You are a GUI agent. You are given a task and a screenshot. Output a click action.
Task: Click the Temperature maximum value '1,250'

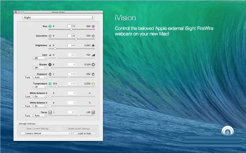pos(87,84)
